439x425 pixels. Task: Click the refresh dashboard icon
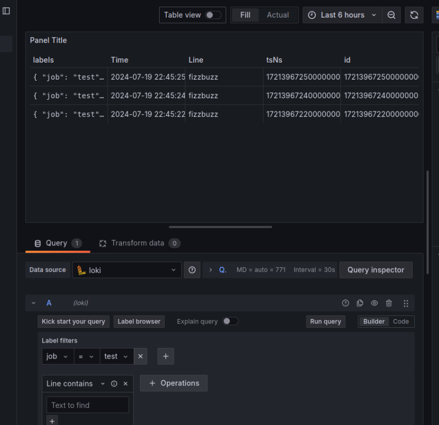pos(414,15)
